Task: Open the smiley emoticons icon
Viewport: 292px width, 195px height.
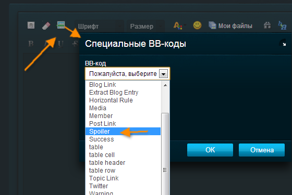Action: [197, 25]
